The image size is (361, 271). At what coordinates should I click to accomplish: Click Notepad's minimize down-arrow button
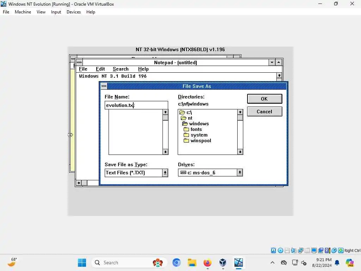[272, 62]
